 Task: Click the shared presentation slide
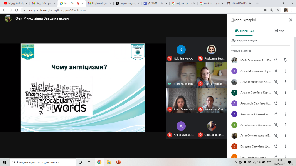[83, 88]
